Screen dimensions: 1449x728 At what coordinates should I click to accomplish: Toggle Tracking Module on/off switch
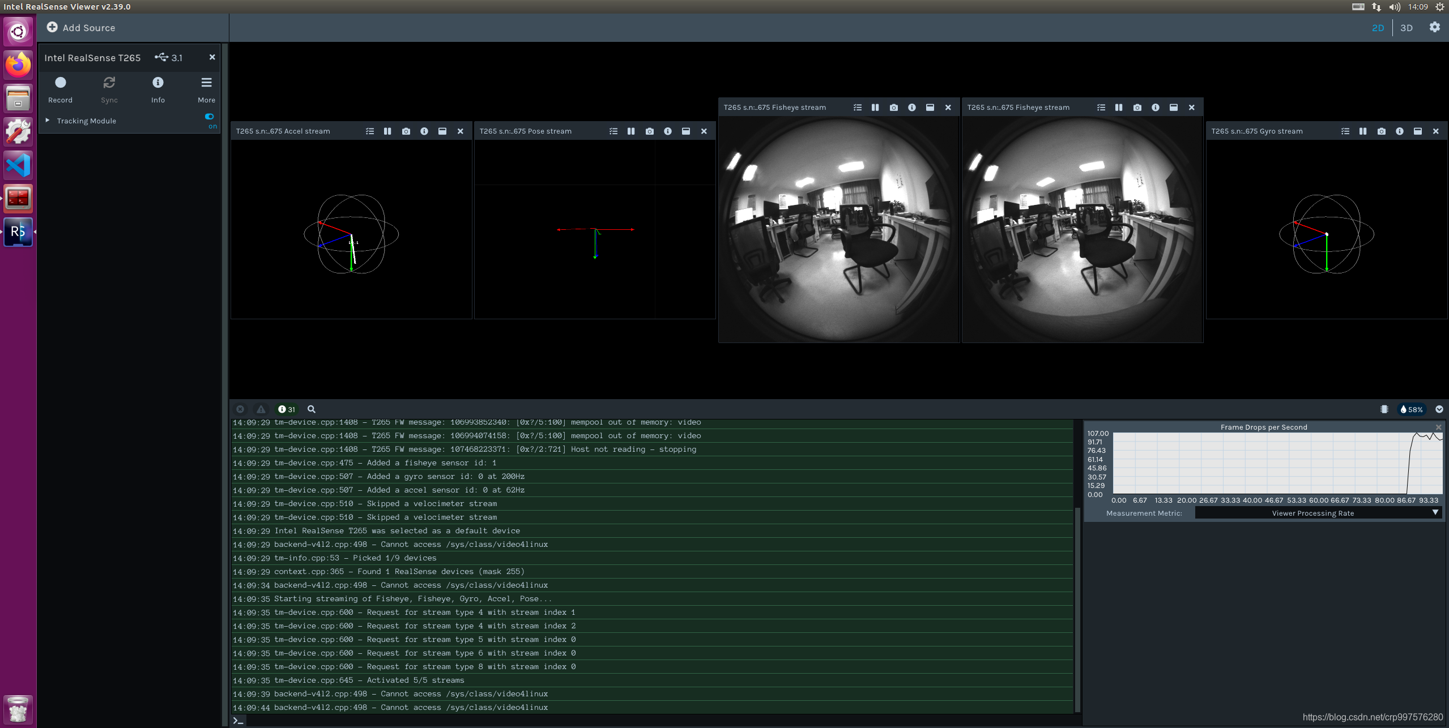210,117
